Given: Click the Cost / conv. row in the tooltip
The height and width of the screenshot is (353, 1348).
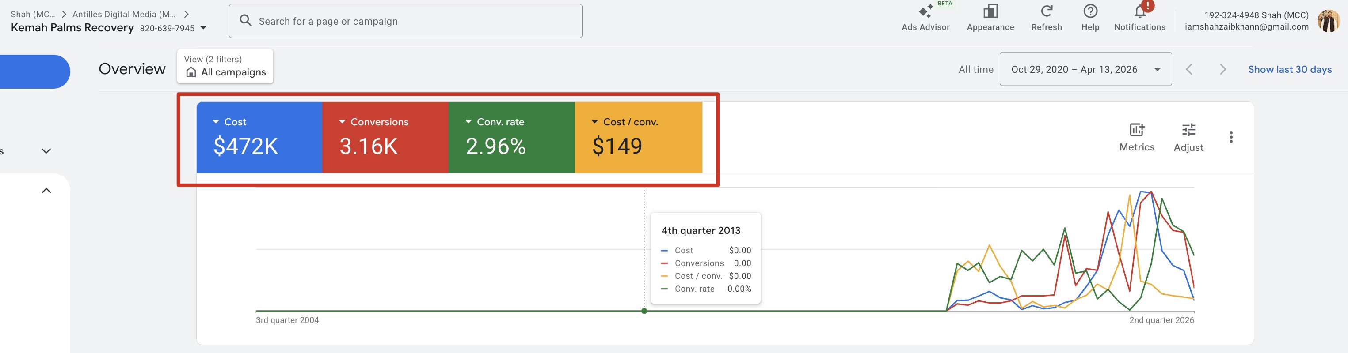Looking at the screenshot, I should click(x=706, y=276).
